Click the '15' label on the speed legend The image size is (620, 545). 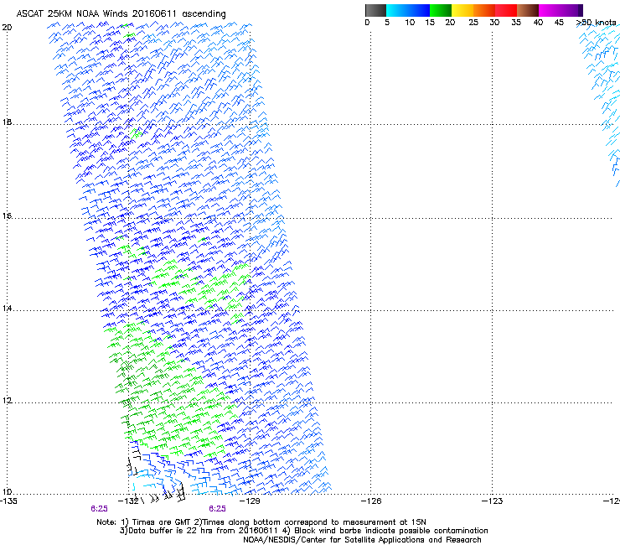(x=430, y=23)
